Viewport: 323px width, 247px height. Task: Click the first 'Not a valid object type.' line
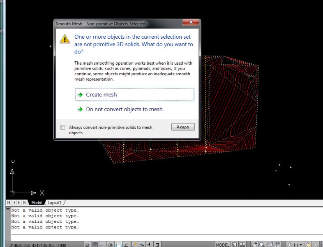(45, 210)
